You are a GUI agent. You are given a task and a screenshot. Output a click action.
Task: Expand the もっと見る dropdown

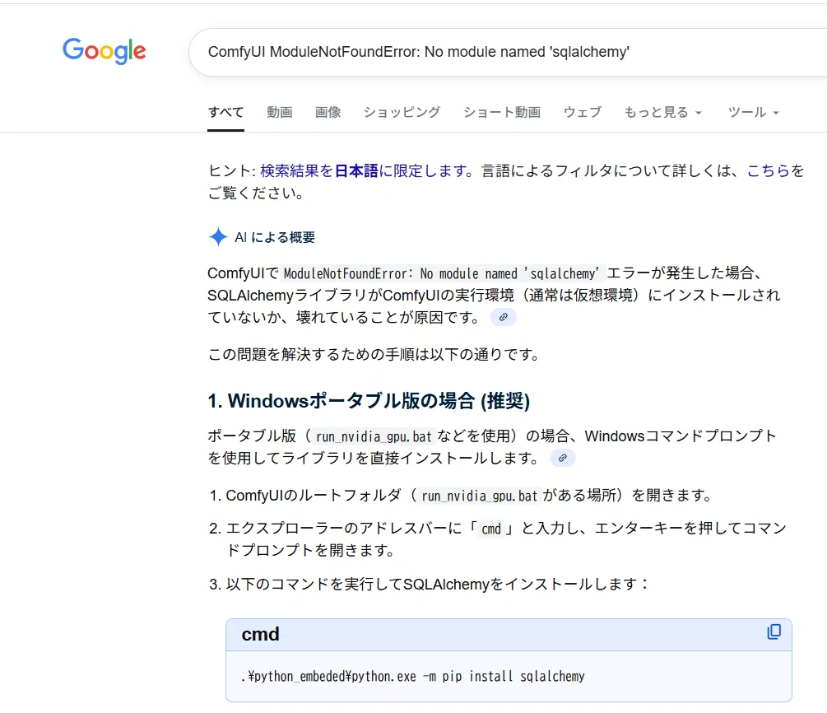663,112
